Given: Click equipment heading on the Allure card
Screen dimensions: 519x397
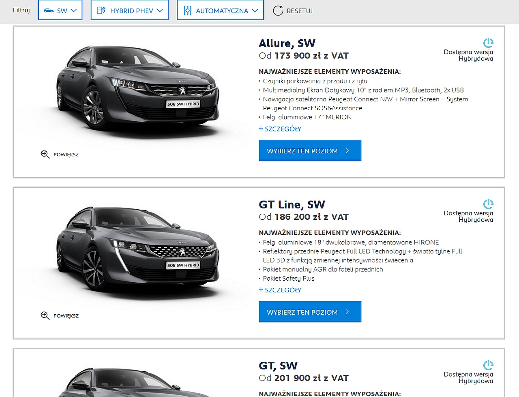Looking at the screenshot, I should coord(330,72).
